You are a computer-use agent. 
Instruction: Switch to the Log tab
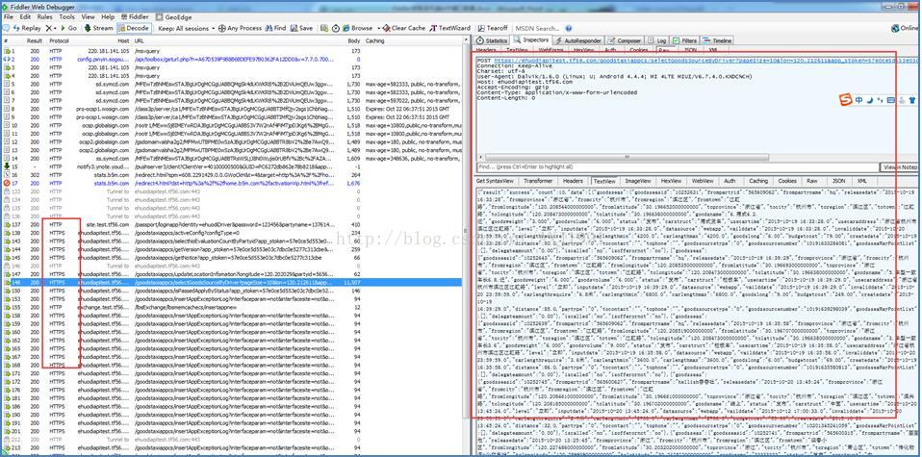(x=657, y=41)
